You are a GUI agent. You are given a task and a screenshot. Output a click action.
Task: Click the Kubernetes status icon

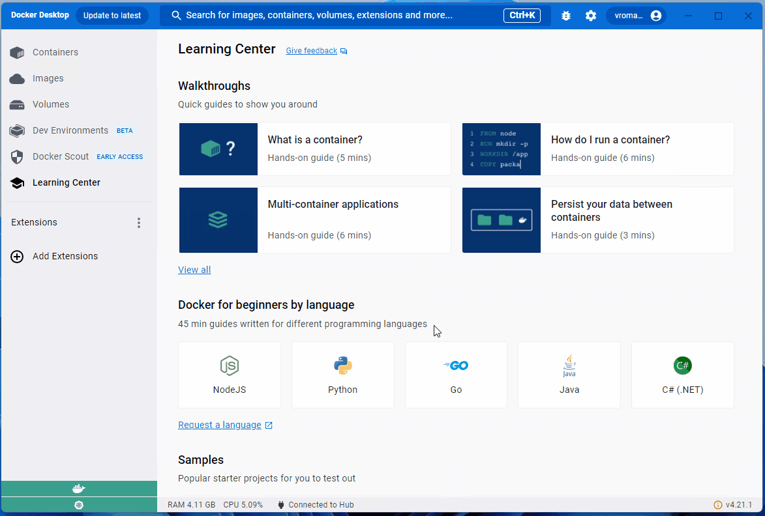tap(78, 506)
